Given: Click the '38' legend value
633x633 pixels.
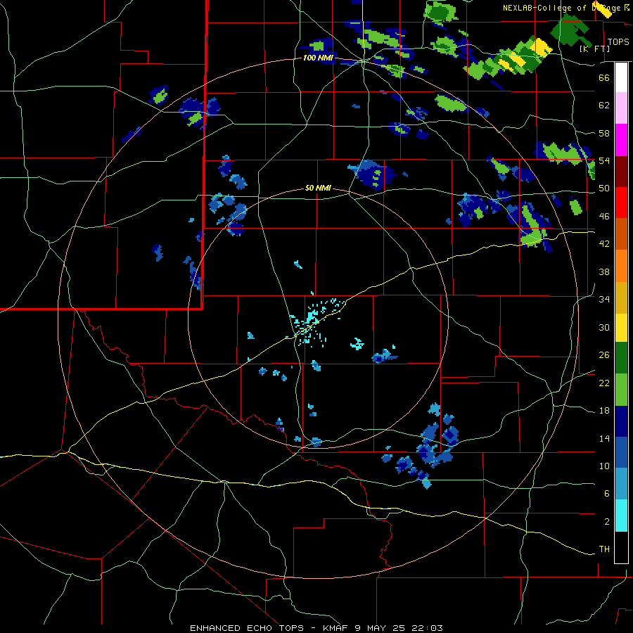Looking at the screenshot, I should [604, 271].
